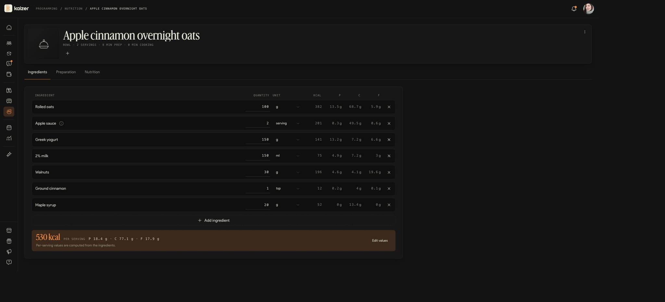Switch to the Preparation tab
Image resolution: width=665 pixels, height=302 pixels.
[66, 72]
